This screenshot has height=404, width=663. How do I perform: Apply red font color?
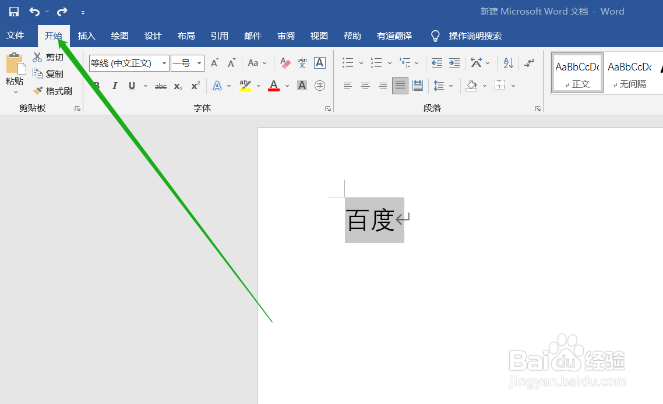point(274,86)
